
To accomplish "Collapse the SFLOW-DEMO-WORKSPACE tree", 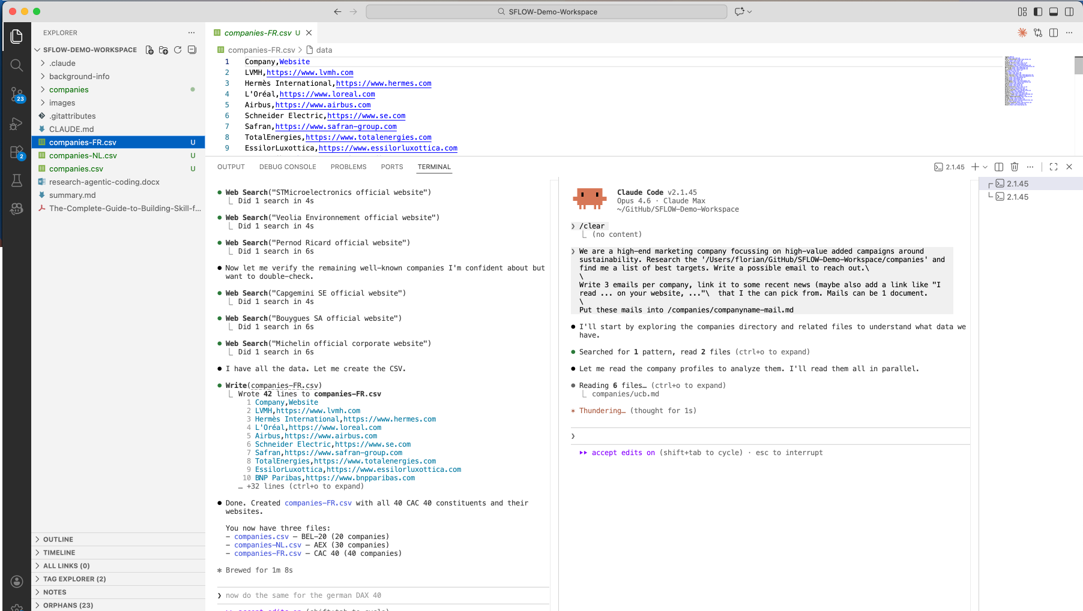I will pos(37,49).
